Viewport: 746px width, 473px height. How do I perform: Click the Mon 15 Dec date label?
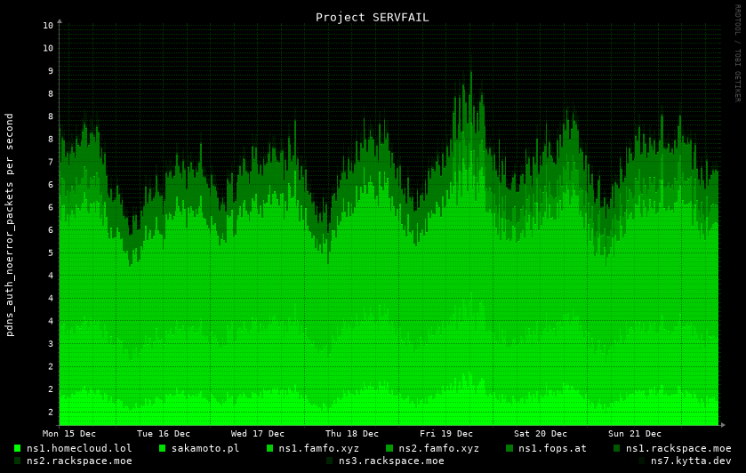(x=69, y=434)
